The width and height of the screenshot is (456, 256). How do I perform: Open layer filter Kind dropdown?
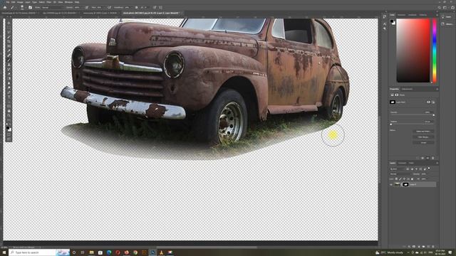(398, 169)
